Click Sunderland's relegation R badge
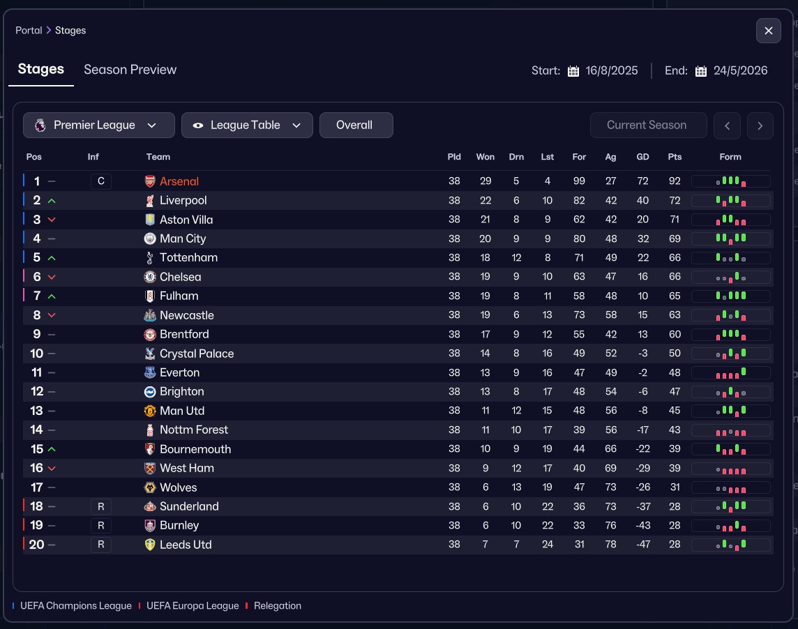798x629 pixels. tap(100, 506)
